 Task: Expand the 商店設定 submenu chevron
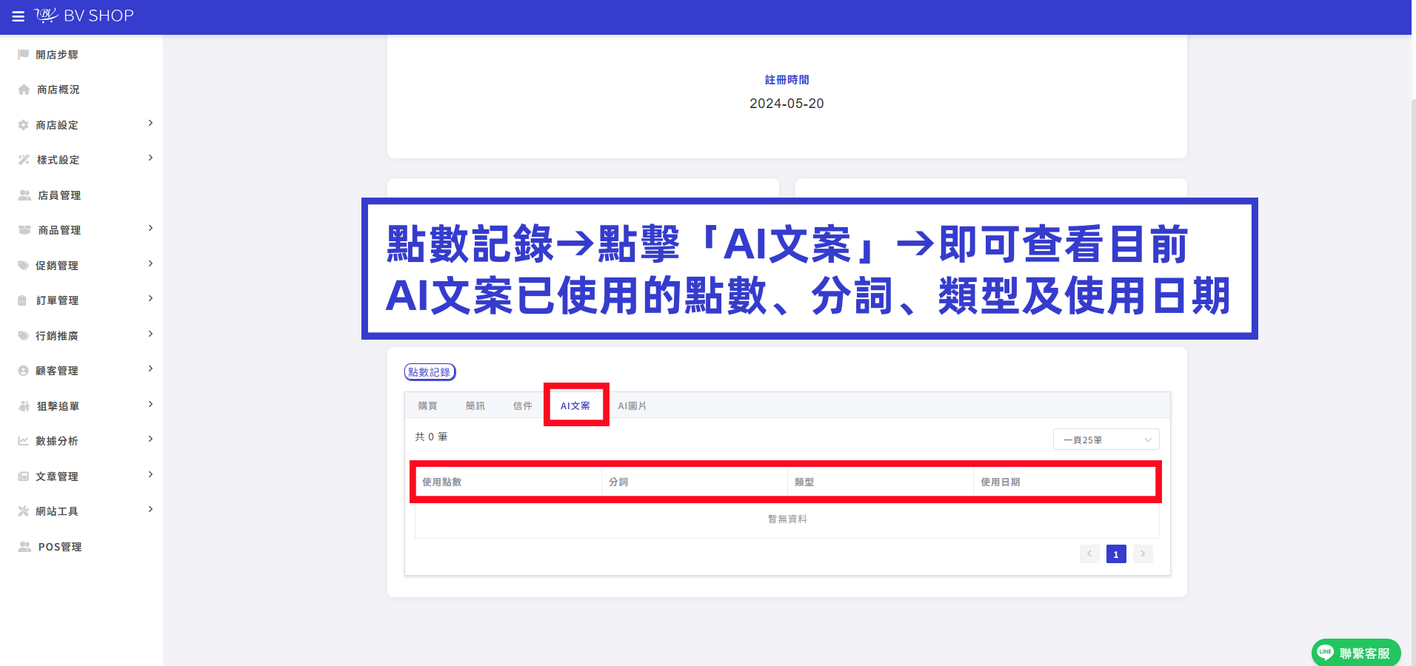[150, 123]
